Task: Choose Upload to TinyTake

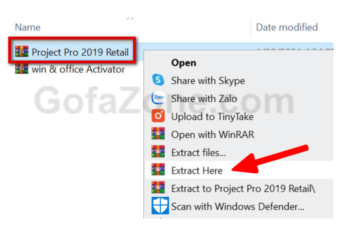Action: (212, 117)
